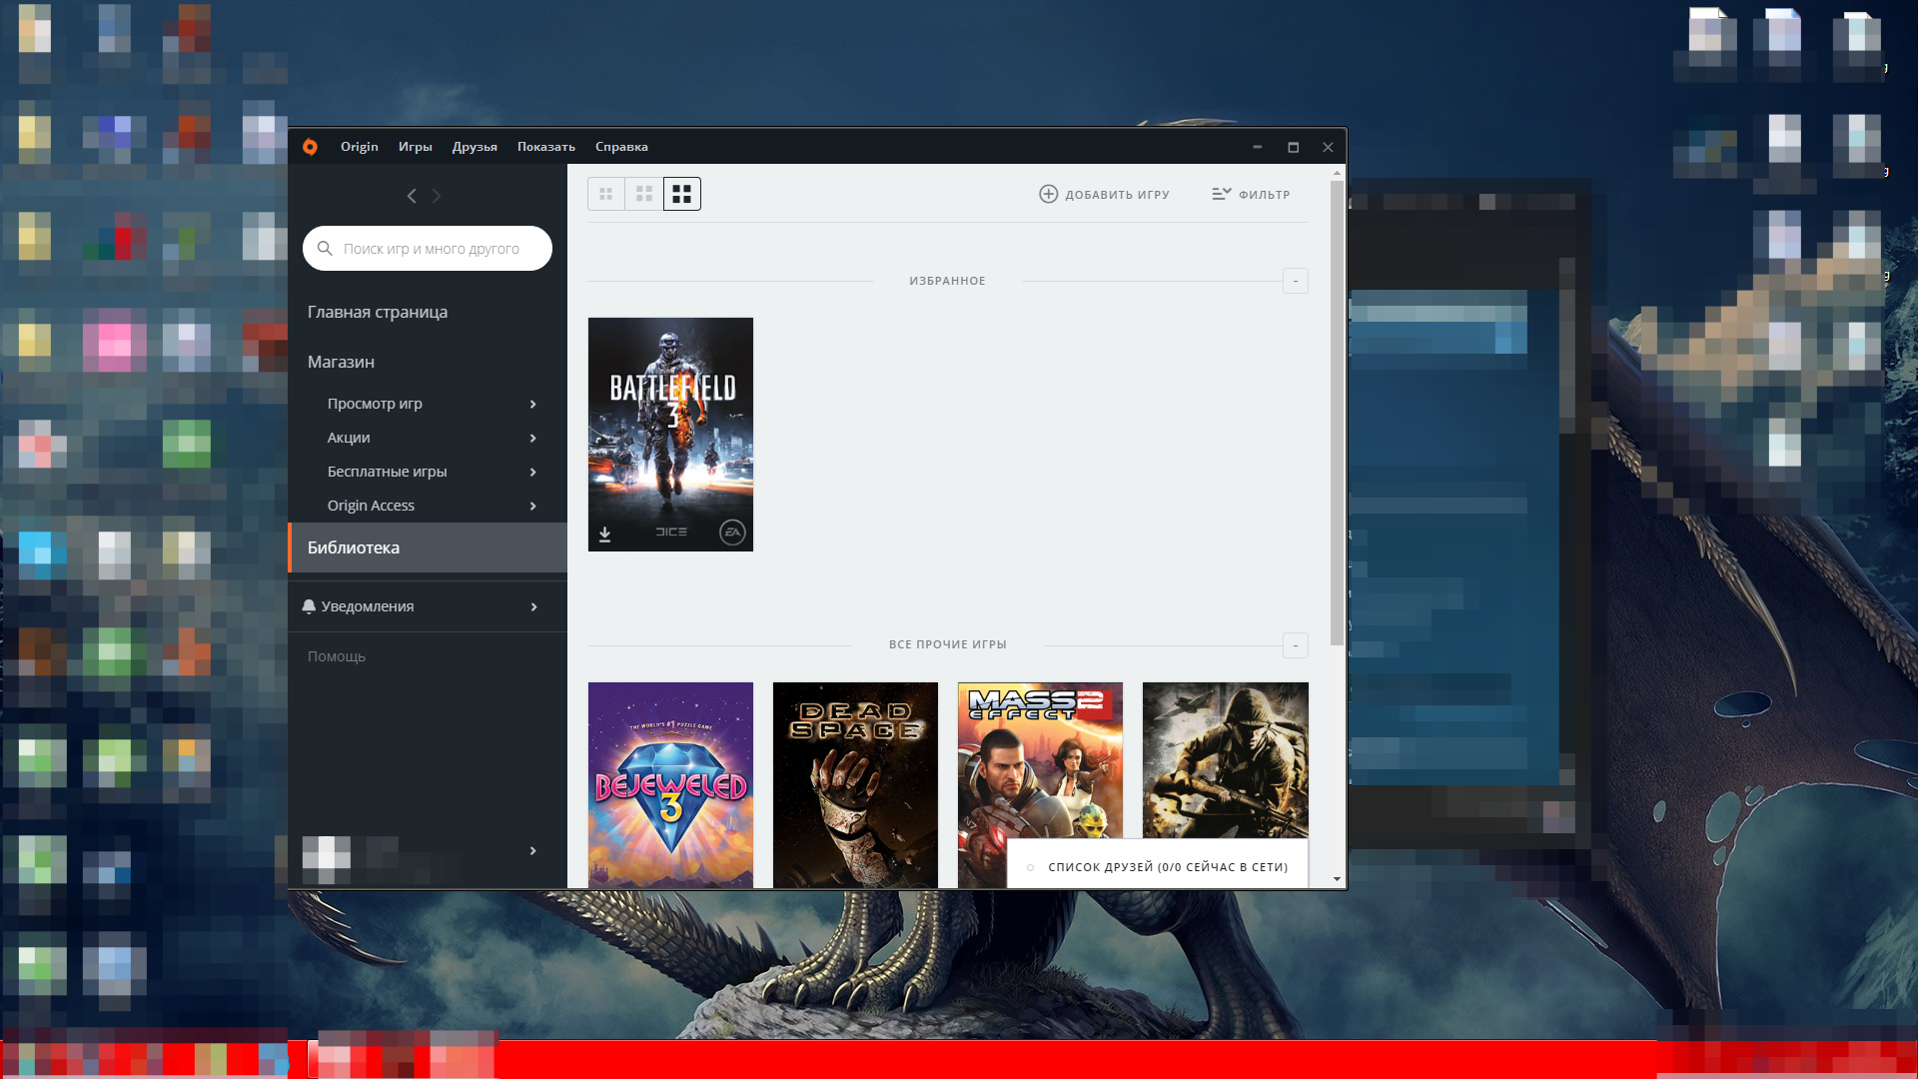The height and width of the screenshot is (1079, 1918).
Task: Open the soldier war game tile
Action: click(x=1225, y=760)
